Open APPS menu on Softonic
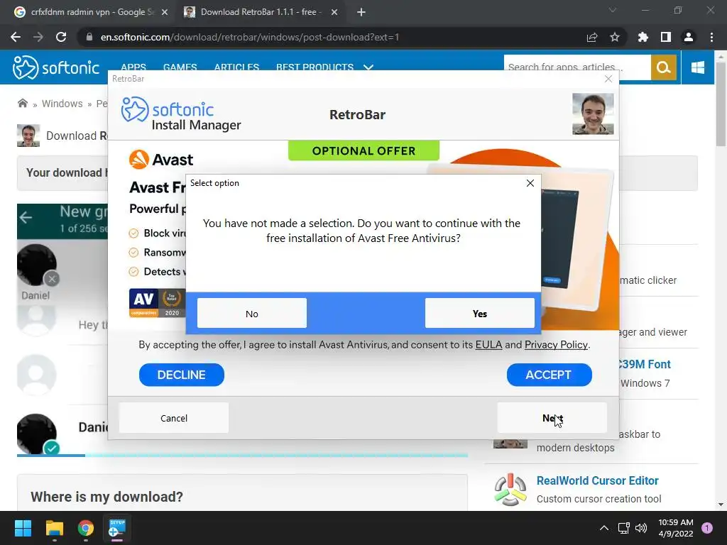The height and width of the screenshot is (545, 727). click(x=133, y=67)
